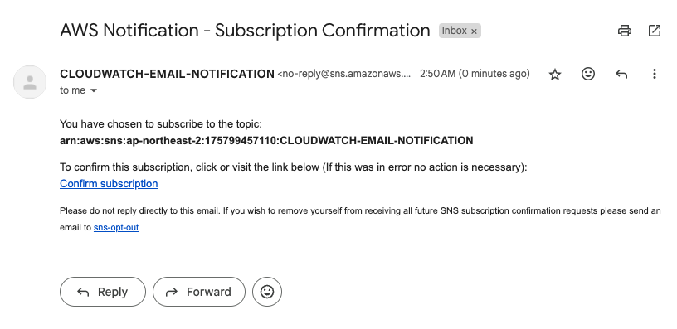Click the Inbox label chip
The width and height of the screenshot is (677, 329).
[x=454, y=31]
